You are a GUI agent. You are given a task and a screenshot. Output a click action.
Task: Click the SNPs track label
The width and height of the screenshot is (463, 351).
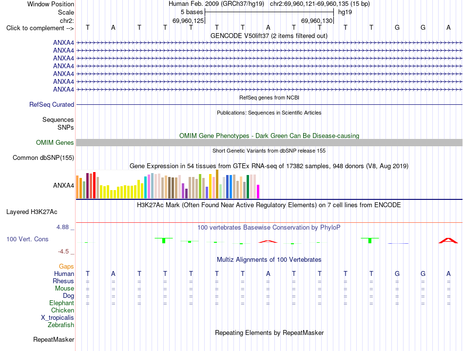(66, 127)
